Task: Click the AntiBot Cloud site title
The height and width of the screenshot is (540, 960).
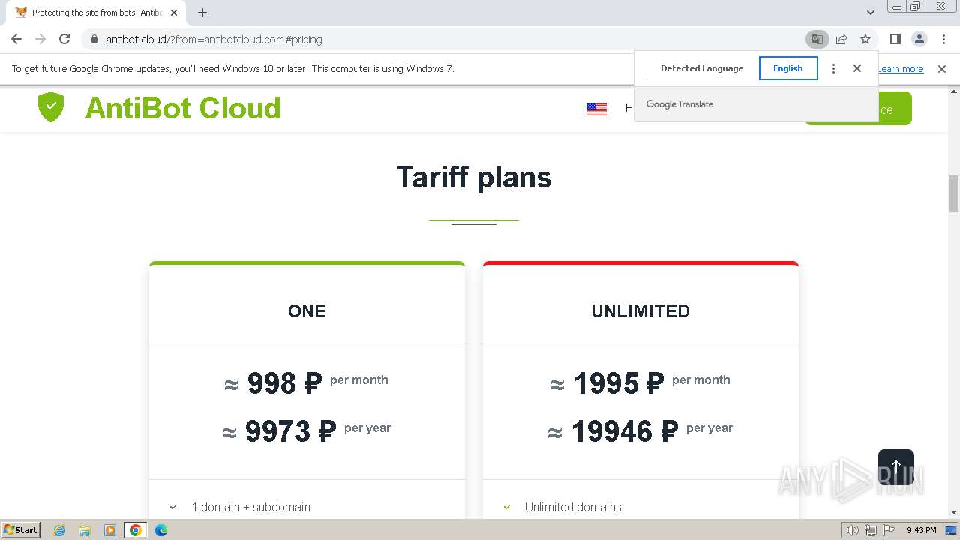Action: coord(183,108)
